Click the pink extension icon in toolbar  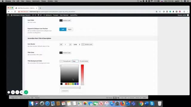pos(180,12)
